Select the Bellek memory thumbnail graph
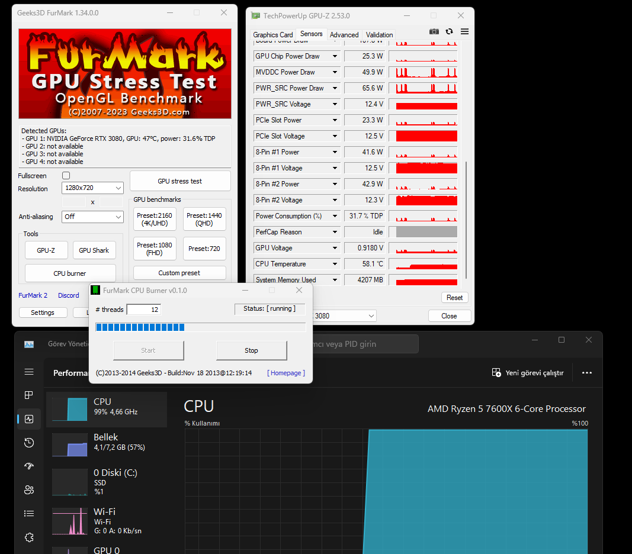The width and height of the screenshot is (632, 554). pyautogui.click(x=70, y=445)
